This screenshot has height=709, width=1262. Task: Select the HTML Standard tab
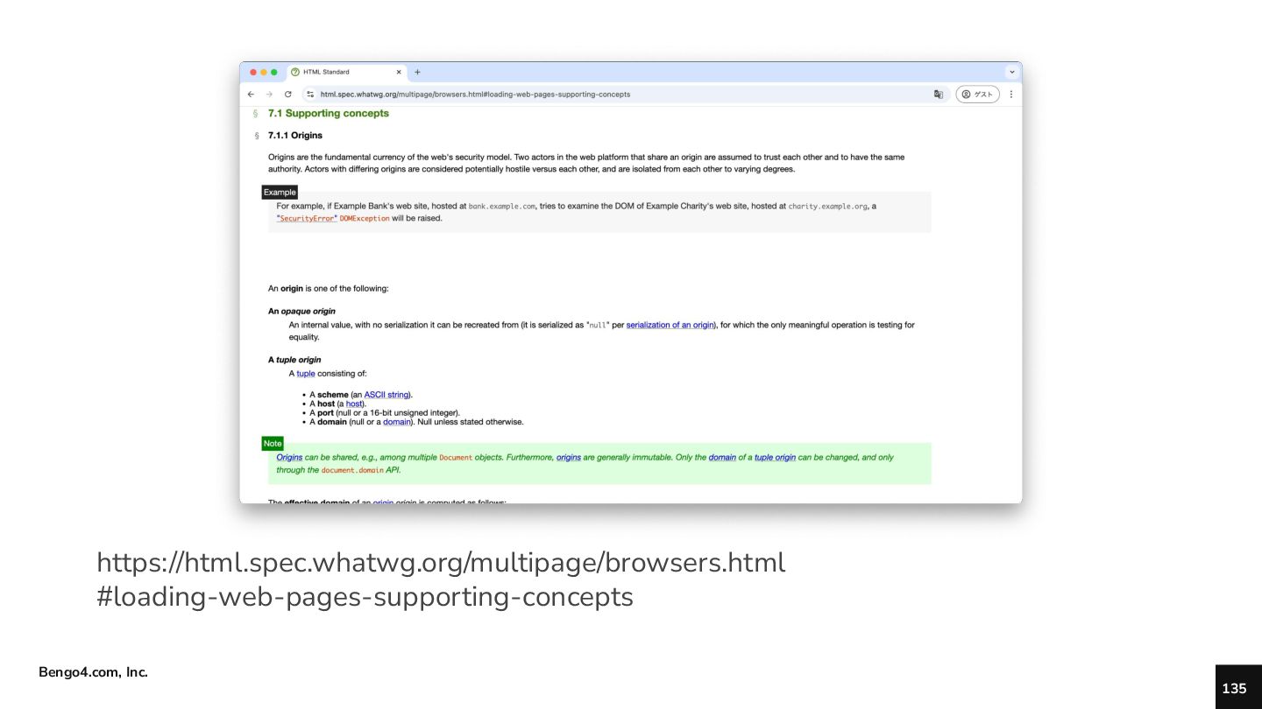click(x=346, y=72)
